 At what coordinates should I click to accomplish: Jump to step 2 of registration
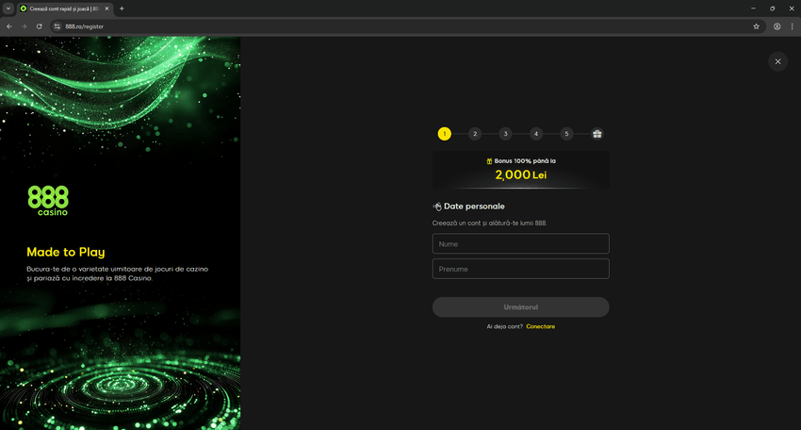[475, 134]
